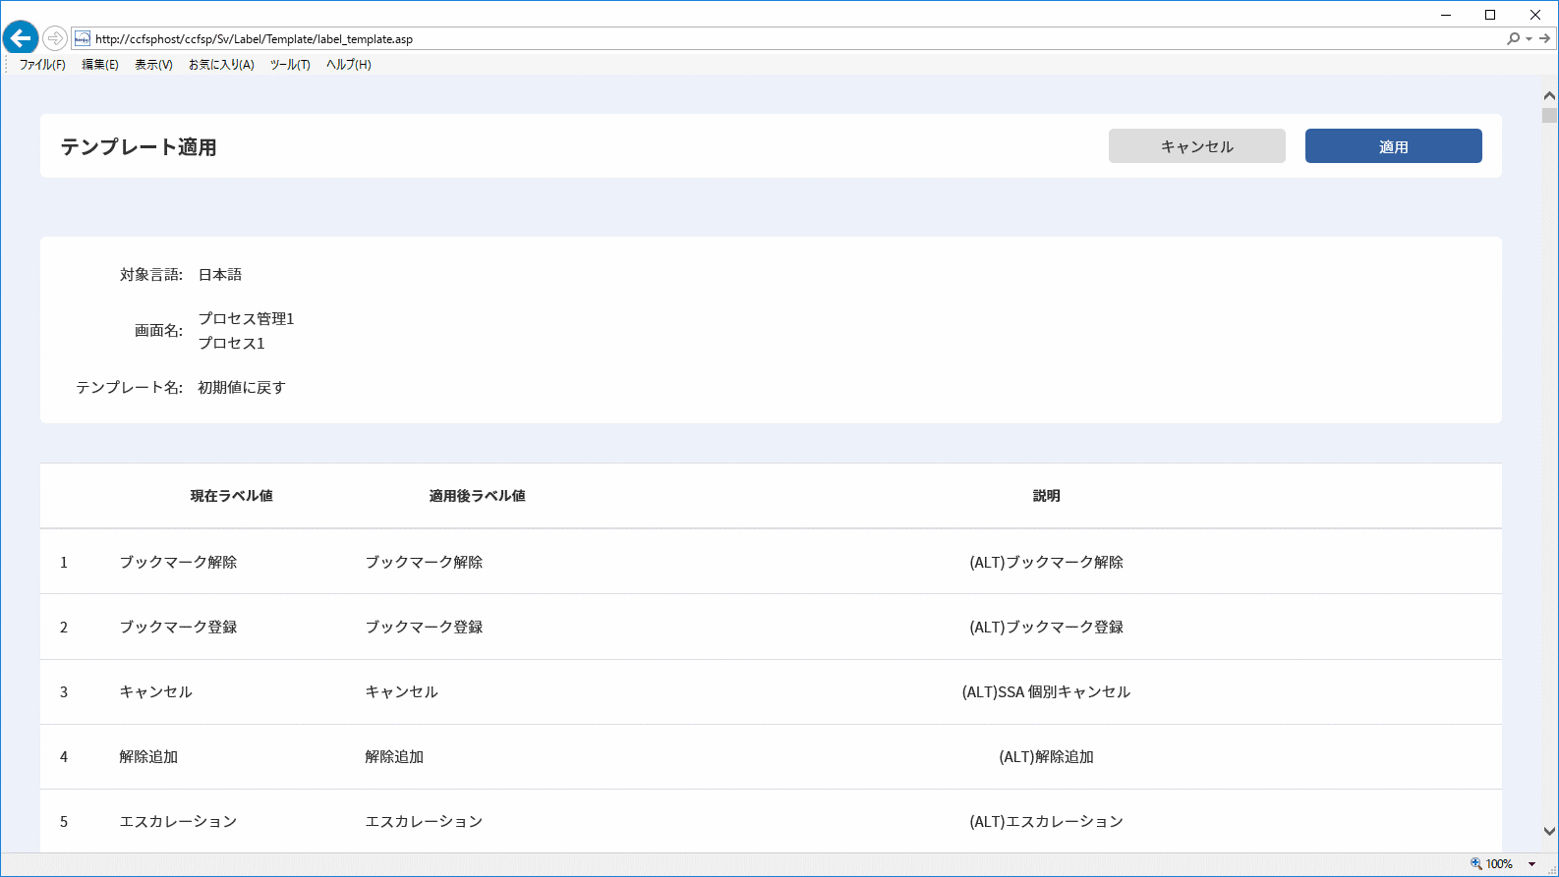Image resolution: width=1559 pixels, height=877 pixels.
Task: Click current label キャンセル in row 3
Action: tap(156, 692)
